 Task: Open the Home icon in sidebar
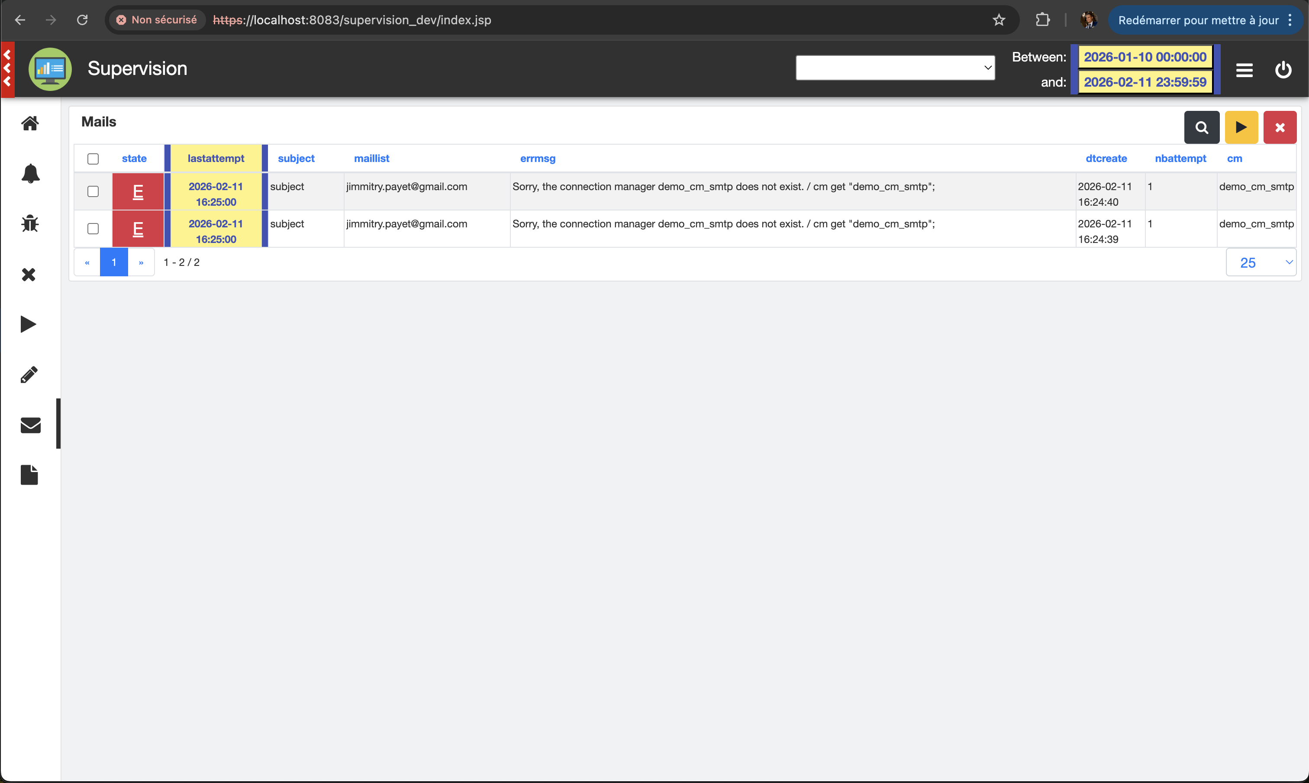[x=30, y=123]
